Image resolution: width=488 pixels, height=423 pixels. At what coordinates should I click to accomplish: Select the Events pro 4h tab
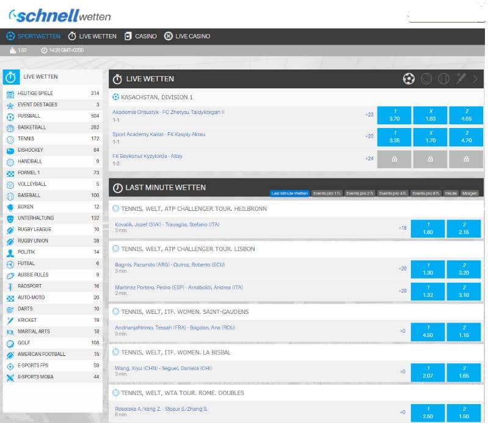(393, 193)
